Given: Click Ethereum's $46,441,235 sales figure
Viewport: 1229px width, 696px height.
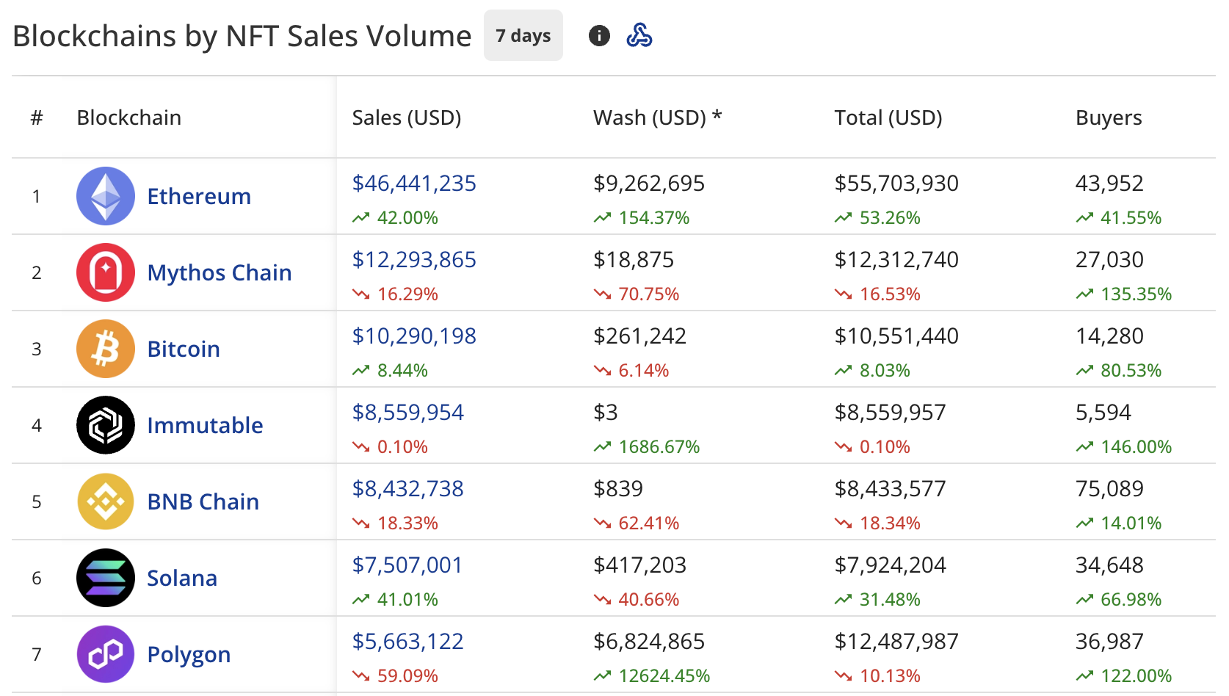Looking at the screenshot, I should (414, 184).
